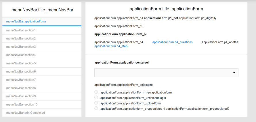Follow the applicationForm.p4_questions link

172,42
